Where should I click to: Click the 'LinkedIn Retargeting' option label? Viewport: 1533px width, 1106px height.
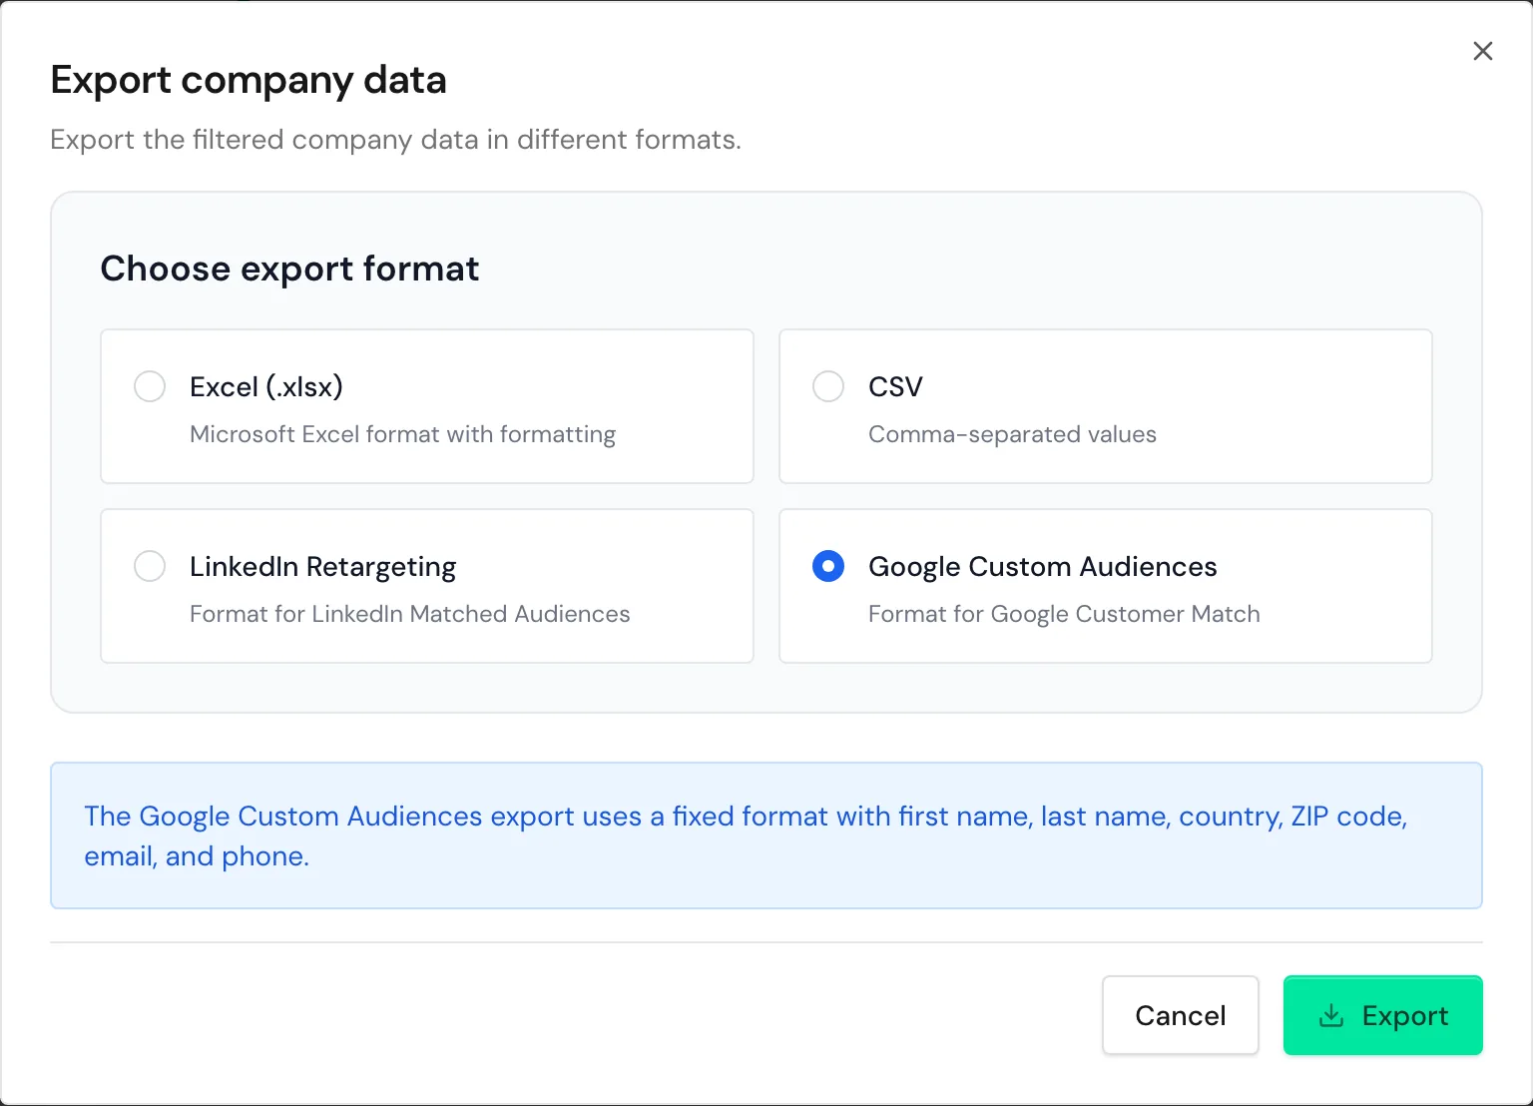[x=322, y=566]
